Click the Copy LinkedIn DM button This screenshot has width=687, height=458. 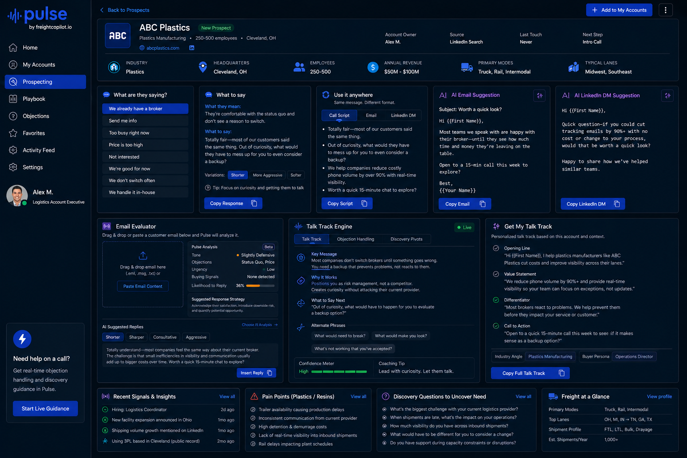tap(593, 204)
